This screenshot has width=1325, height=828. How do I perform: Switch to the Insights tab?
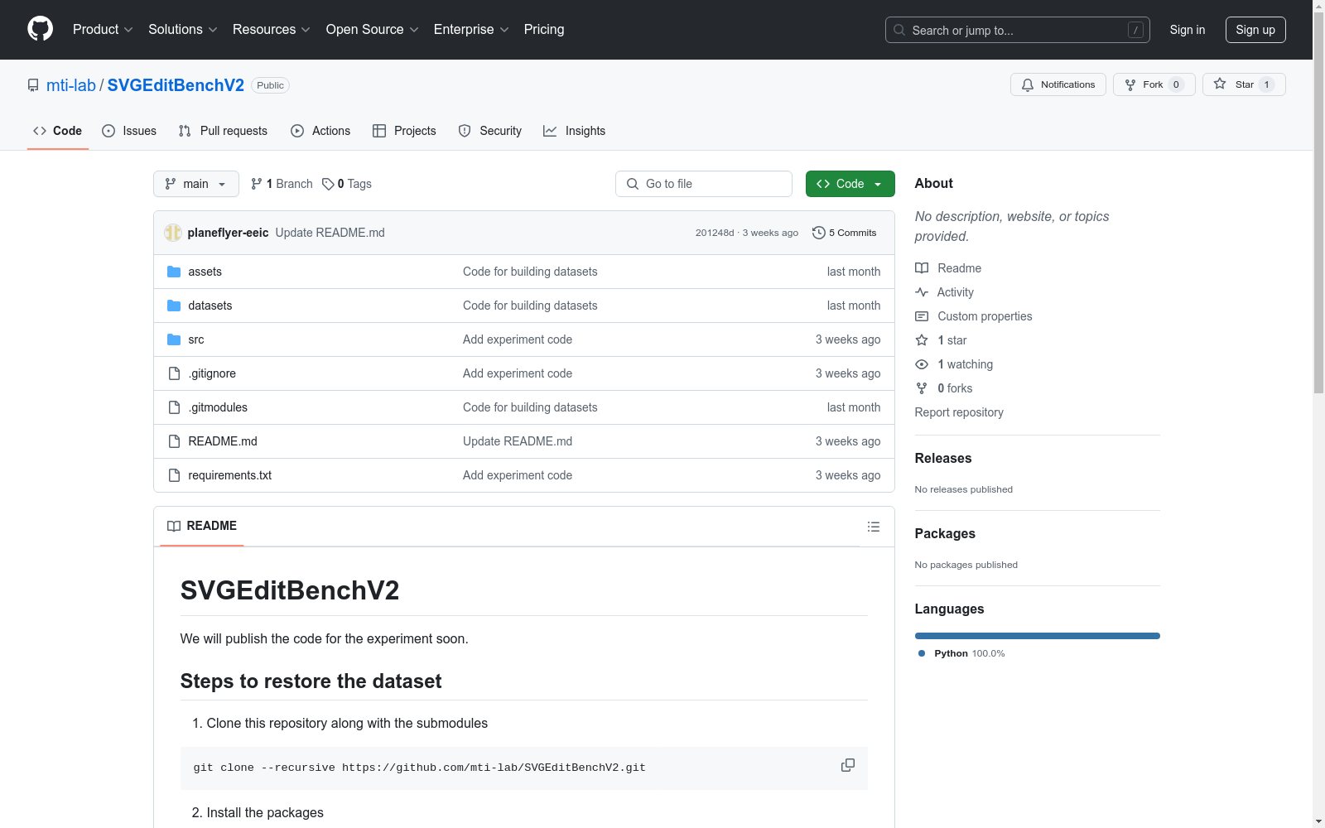click(575, 131)
